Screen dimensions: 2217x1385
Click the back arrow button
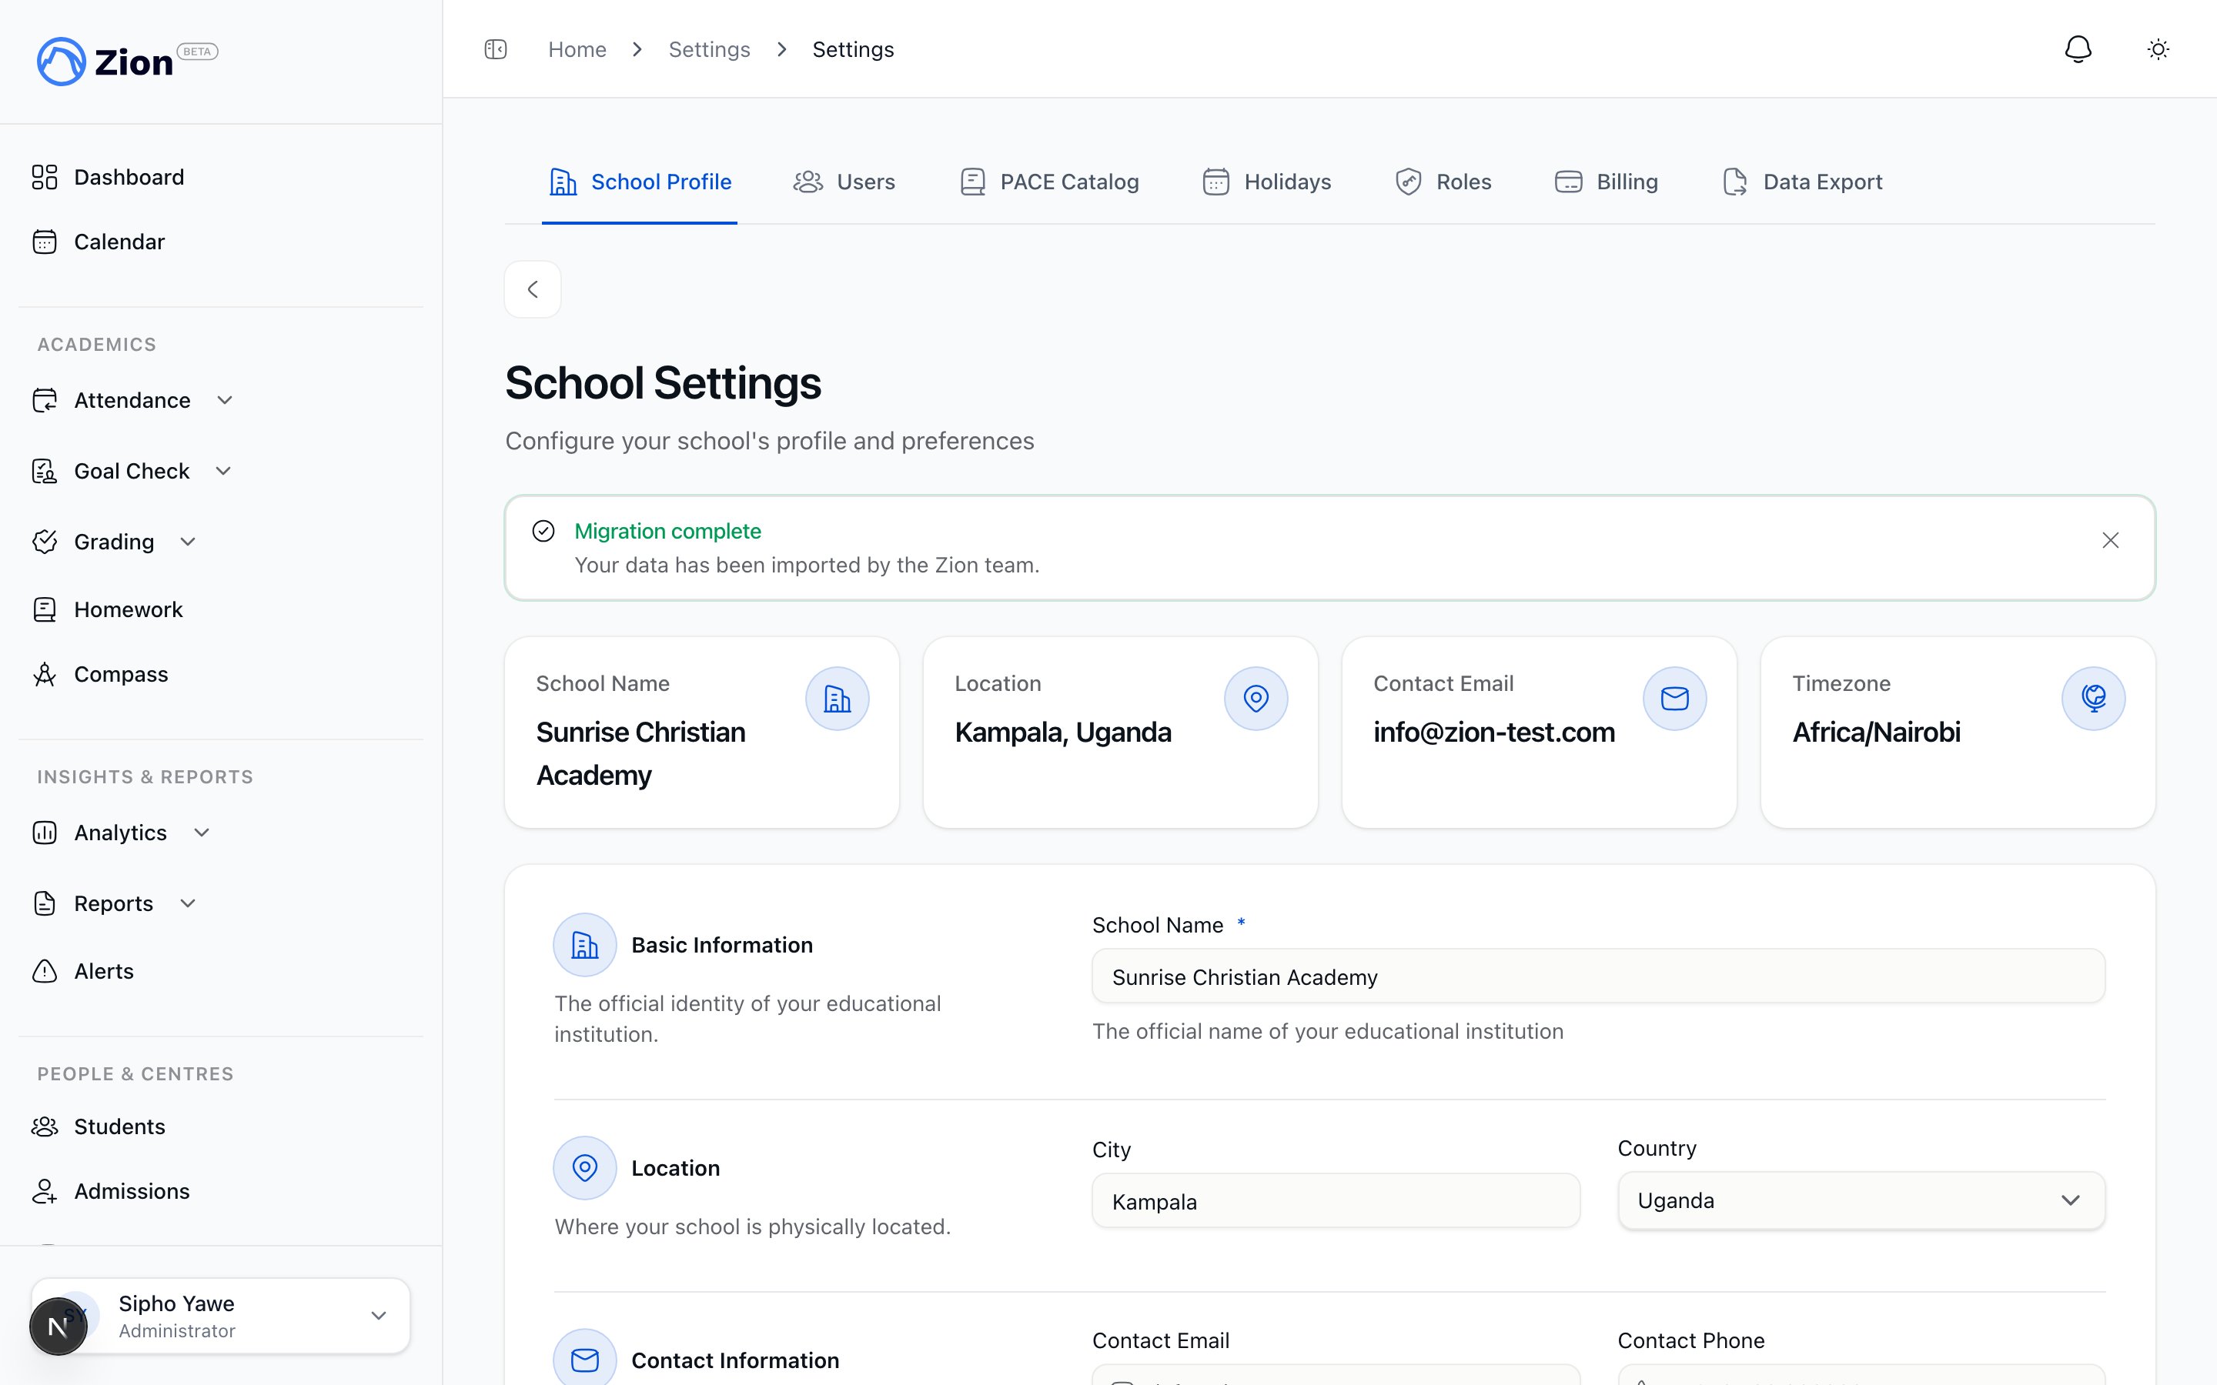tap(532, 289)
